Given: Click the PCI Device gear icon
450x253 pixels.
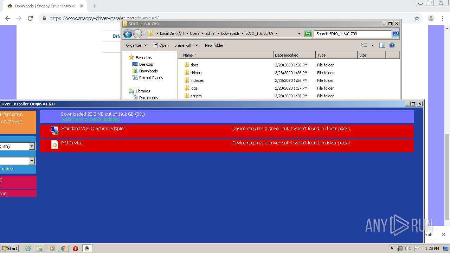Looking at the screenshot, I should (x=54, y=144).
